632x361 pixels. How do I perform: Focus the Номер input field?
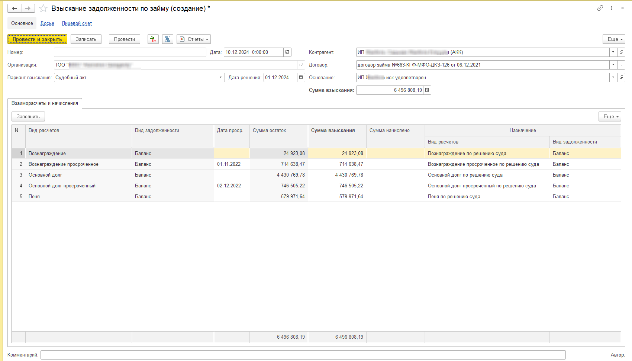tap(130, 52)
